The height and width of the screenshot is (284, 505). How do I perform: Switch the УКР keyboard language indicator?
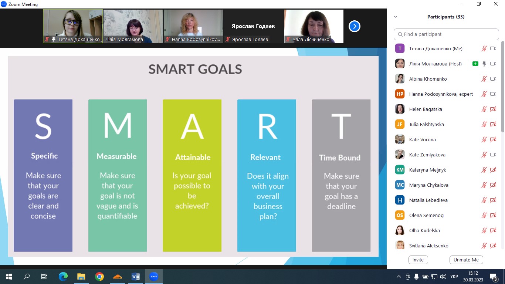point(454,277)
